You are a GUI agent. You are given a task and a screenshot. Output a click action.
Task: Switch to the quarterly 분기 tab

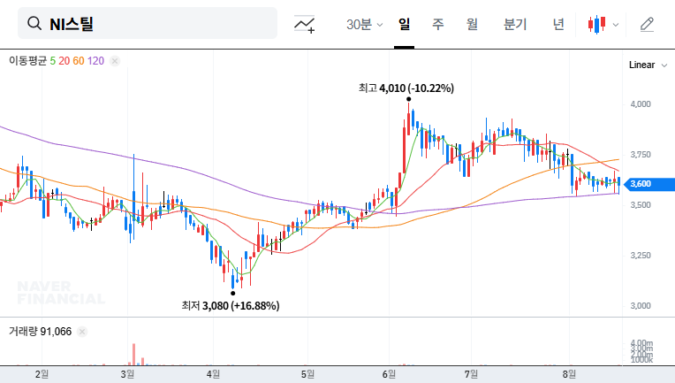(514, 24)
